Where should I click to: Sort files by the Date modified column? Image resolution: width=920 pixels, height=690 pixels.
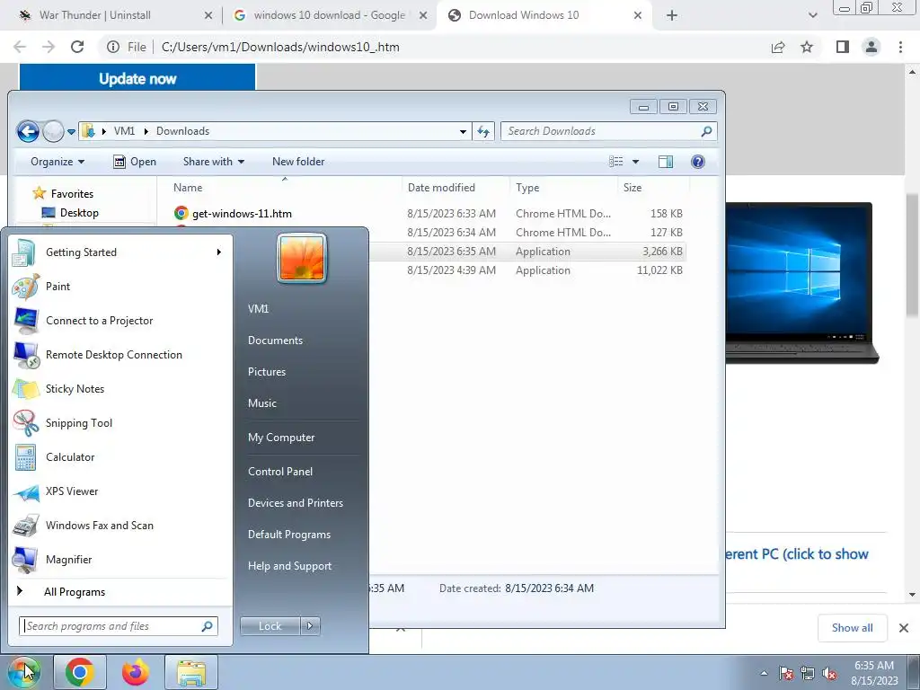(x=441, y=188)
